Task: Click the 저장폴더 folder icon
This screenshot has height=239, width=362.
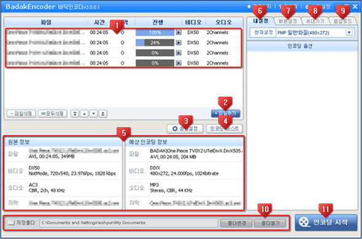Action: (x=11, y=222)
